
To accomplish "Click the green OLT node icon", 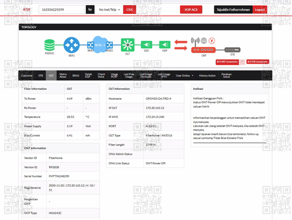I will tap(127, 45).
